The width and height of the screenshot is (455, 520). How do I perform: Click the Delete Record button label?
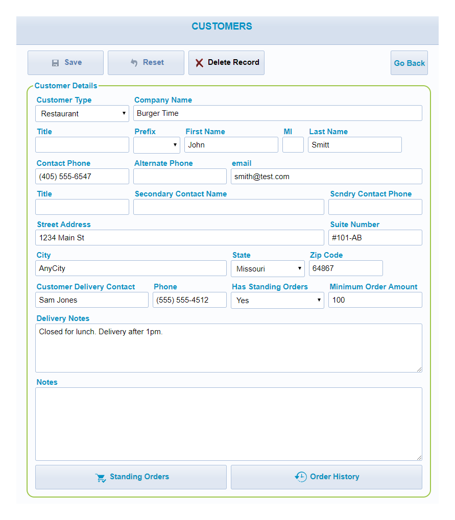pos(233,62)
